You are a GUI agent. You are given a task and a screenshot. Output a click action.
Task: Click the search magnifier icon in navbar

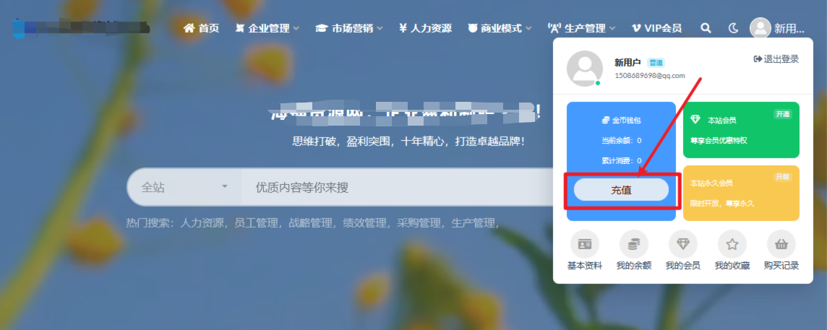click(706, 28)
